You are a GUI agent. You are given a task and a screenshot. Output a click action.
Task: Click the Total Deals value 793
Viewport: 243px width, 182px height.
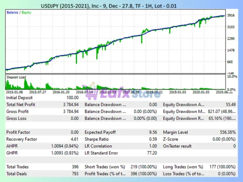[x=75, y=174]
